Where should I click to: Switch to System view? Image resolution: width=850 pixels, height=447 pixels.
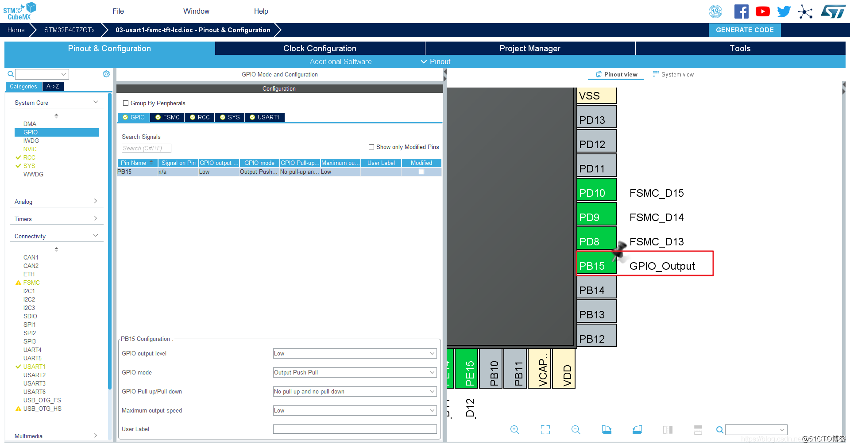click(673, 74)
